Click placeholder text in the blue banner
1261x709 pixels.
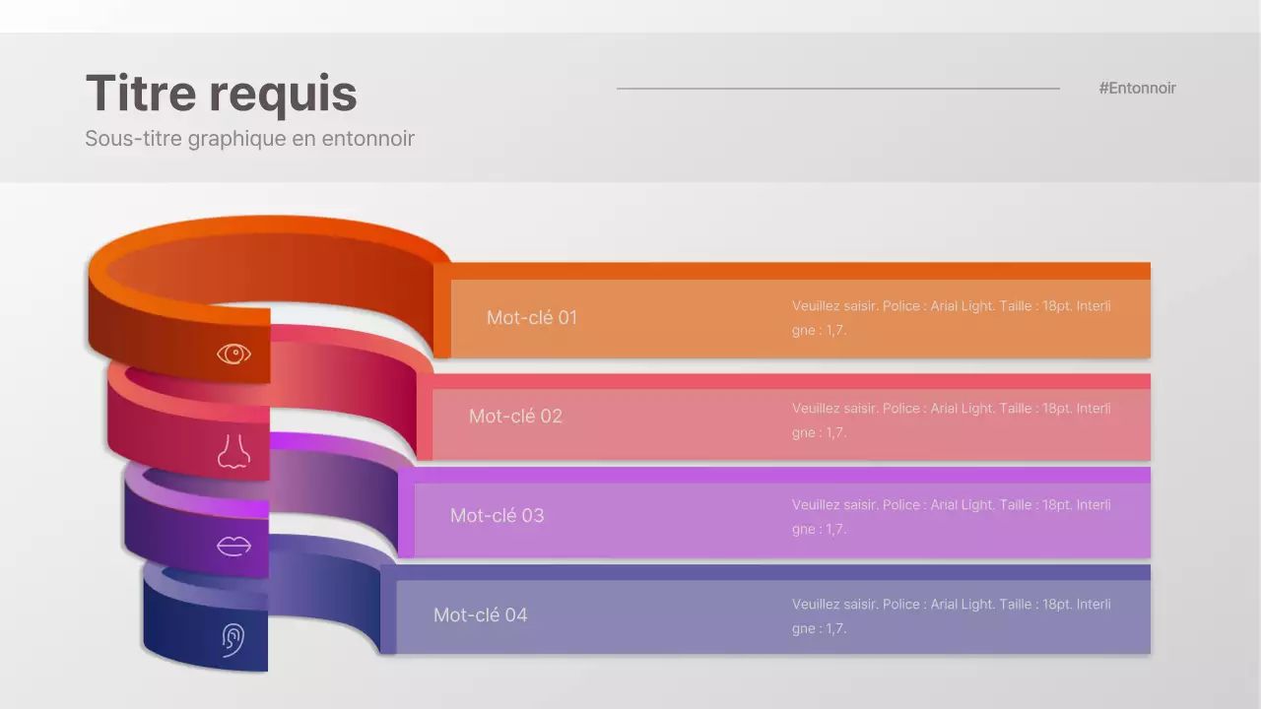[x=951, y=615]
